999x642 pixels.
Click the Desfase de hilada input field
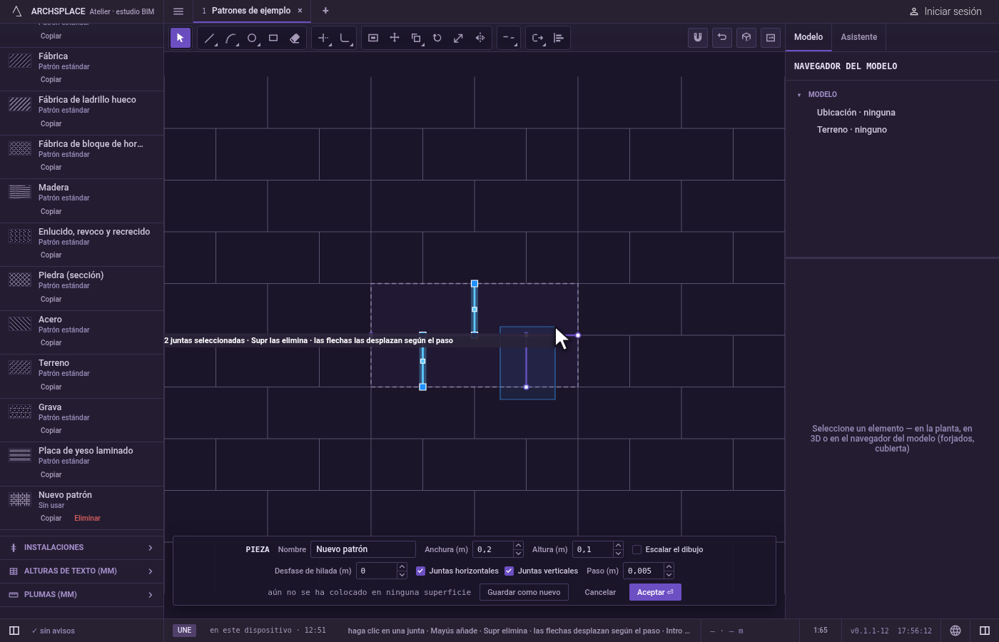tap(376, 571)
